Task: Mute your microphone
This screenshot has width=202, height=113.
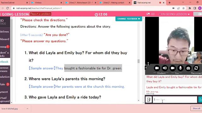Action: click(x=180, y=68)
